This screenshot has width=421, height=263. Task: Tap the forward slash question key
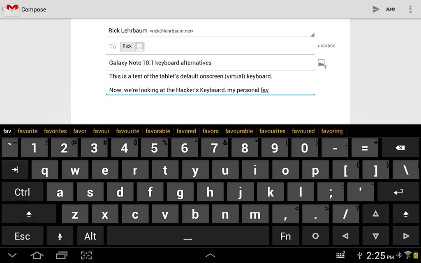pyautogui.click(x=345, y=214)
